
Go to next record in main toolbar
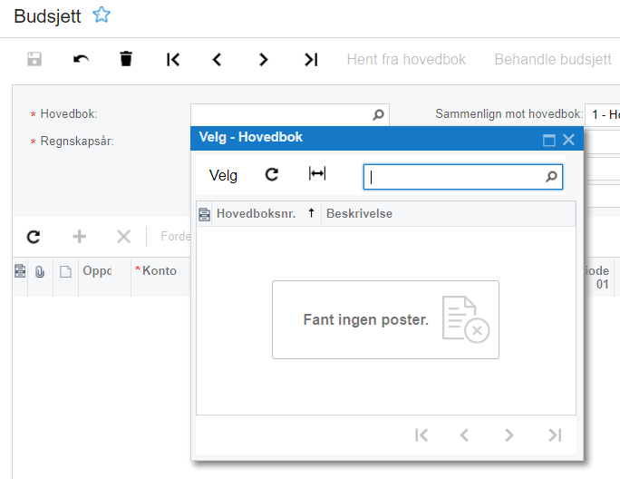point(264,60)
